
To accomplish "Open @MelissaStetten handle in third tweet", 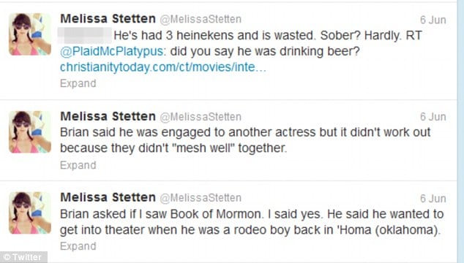I will pyautogui.click(x=201, y=198).
